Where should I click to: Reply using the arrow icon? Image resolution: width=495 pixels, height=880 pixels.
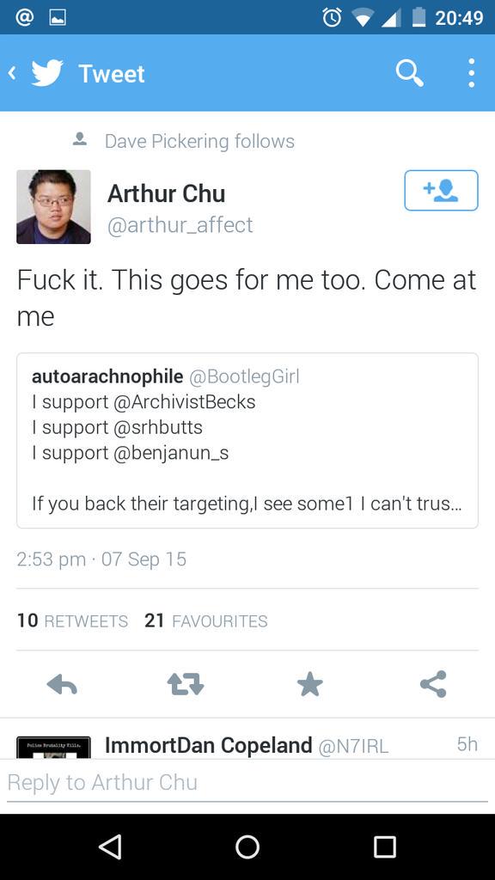point(62,684)
